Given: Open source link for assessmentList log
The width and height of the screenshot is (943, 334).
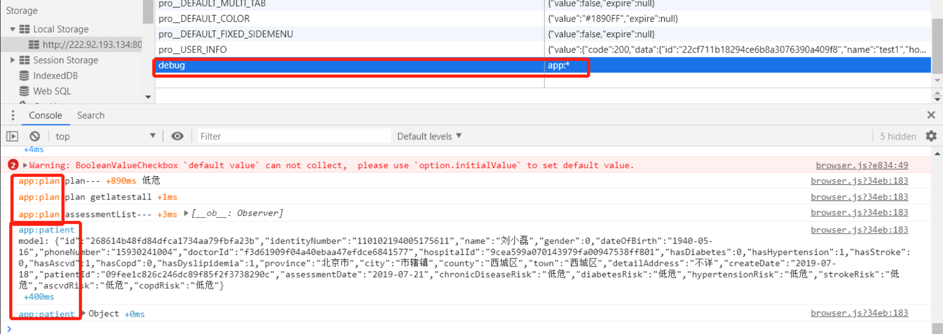Looking at the screenshot, I should 859,213.
